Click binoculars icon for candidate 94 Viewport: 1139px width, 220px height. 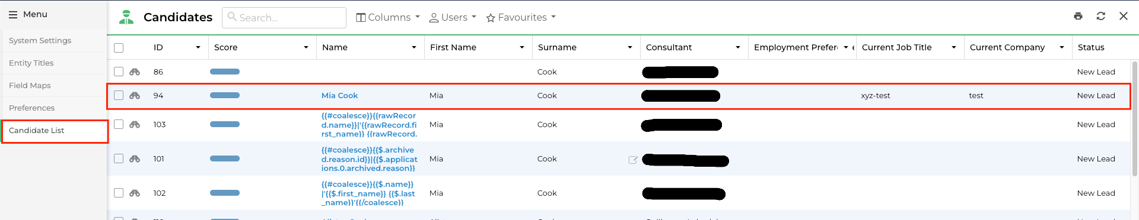point(135,95)
